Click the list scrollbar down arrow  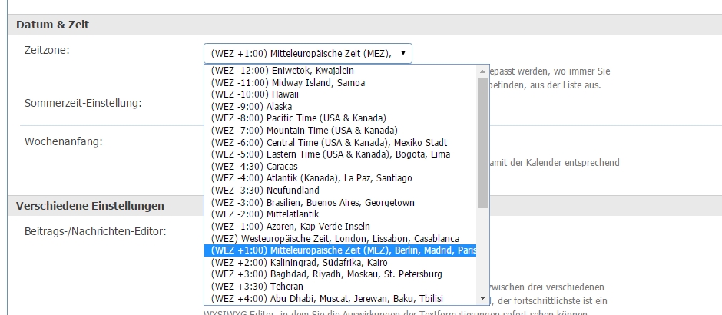click(x=482, y=298)
